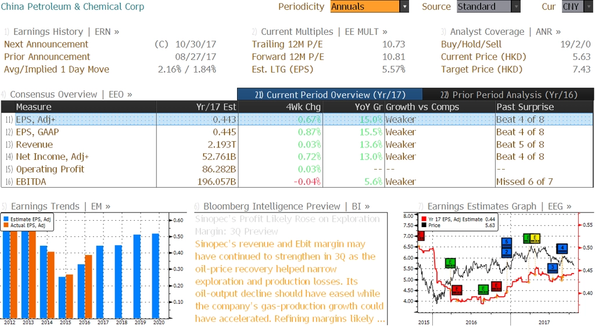Open Earnings History ERN link
The width and height of the screenshot is (595, 327).
click(x=66, y=32)
